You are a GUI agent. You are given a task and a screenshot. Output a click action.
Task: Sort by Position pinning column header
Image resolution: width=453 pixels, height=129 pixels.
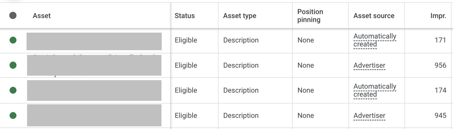310,16
